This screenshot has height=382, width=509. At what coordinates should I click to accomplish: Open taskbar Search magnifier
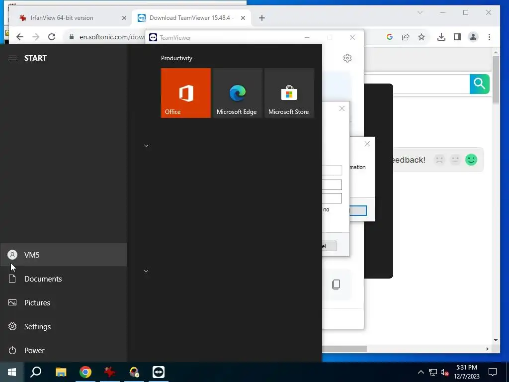click(36, 372)
